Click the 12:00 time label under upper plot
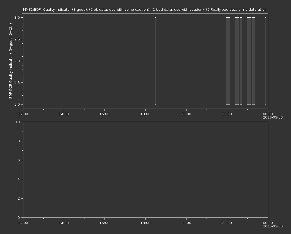The width and height of the screenshot is (291, 234). 23,114
